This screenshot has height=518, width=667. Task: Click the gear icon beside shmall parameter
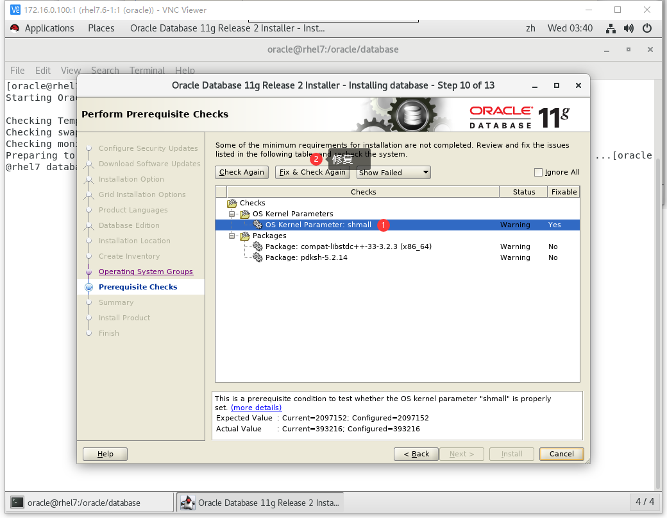[257, 224]
